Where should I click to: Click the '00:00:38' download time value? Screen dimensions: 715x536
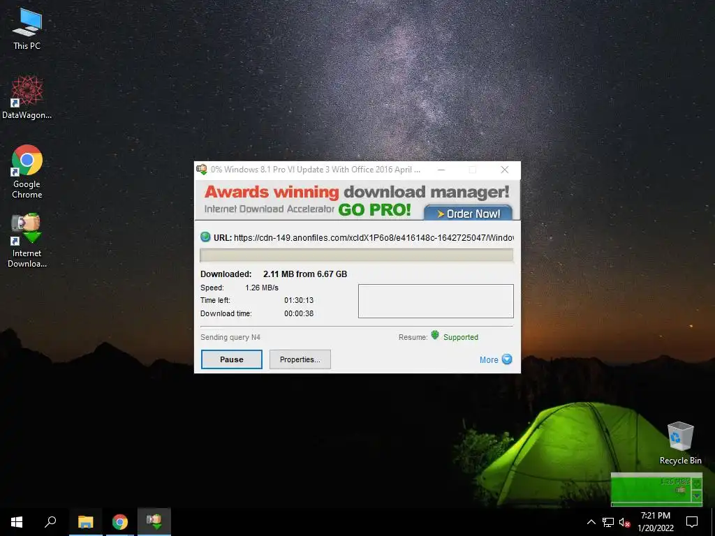pyautogui.click(x=299, y=313)
